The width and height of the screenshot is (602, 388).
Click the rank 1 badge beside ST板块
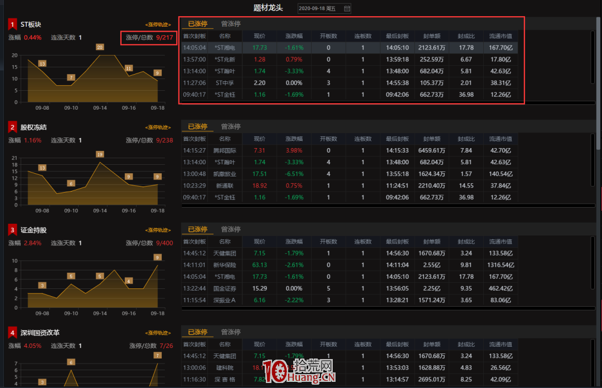(x=12, y=24)
